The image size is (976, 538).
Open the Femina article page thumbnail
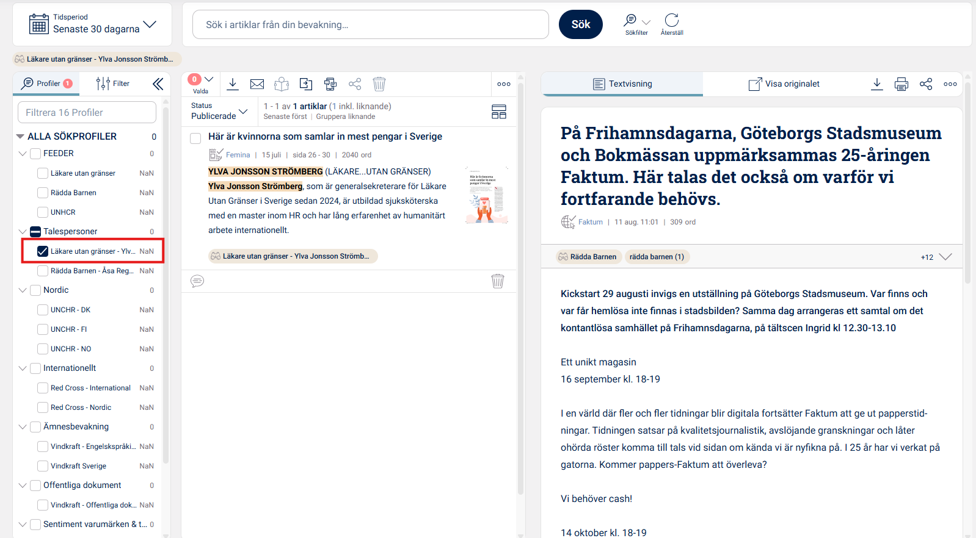(486, 195)
